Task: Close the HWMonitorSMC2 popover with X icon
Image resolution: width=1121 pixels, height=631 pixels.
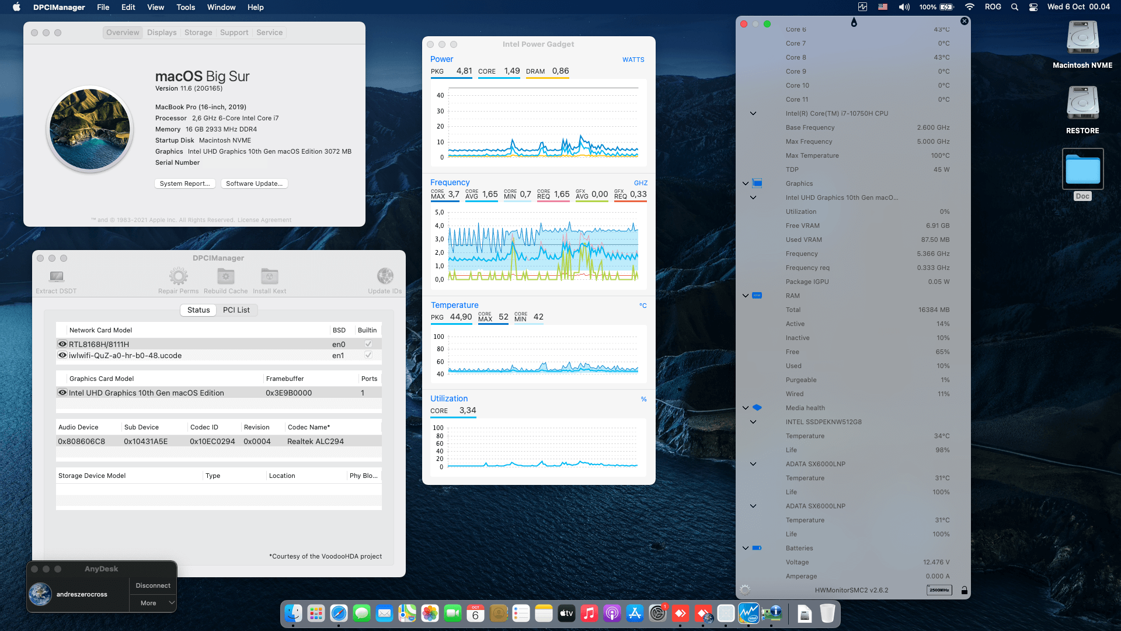Action: click(x=965, y=21)
